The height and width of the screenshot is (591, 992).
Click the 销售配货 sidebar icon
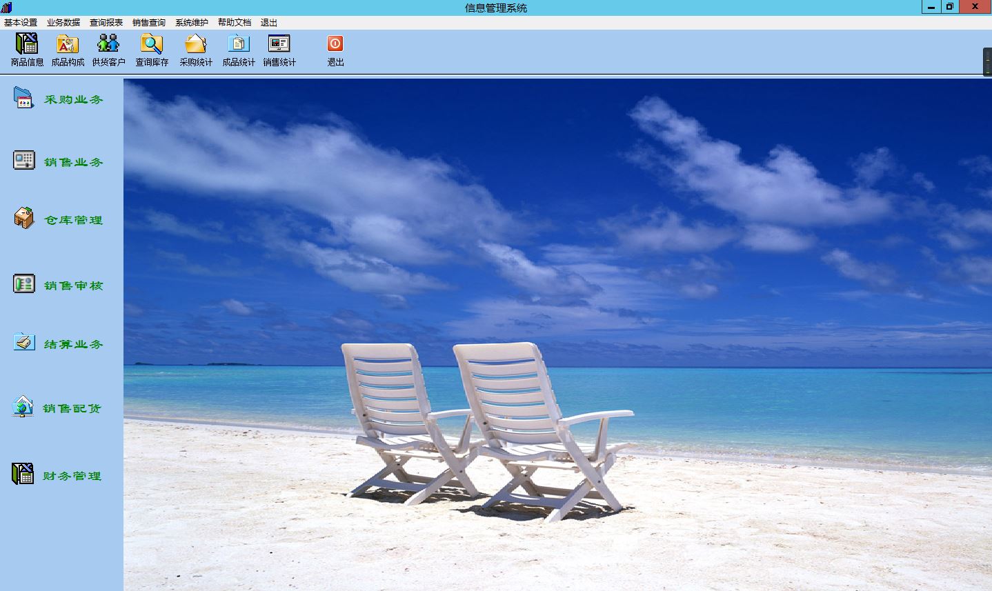[23, 406]
